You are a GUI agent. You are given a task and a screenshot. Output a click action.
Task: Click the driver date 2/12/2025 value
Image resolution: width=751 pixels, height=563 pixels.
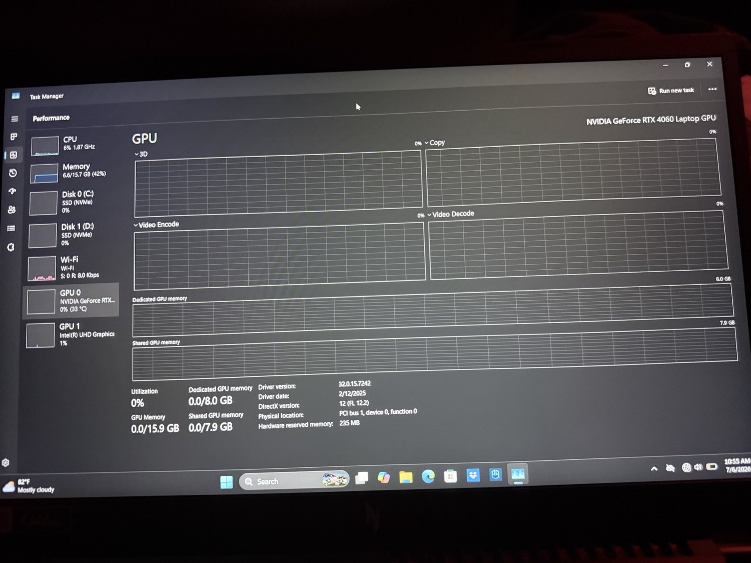[x=352, y=394]
